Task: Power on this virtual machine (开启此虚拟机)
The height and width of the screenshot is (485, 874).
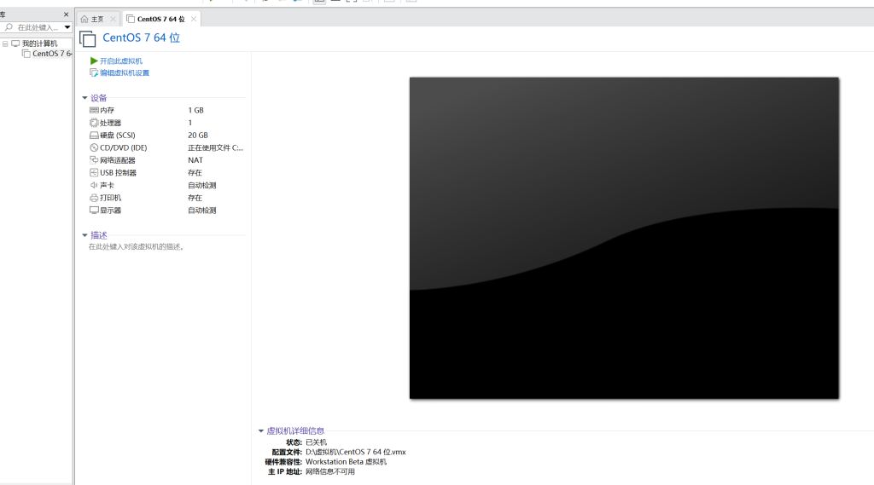Action: pyautogui.click(x=120, y=61)
